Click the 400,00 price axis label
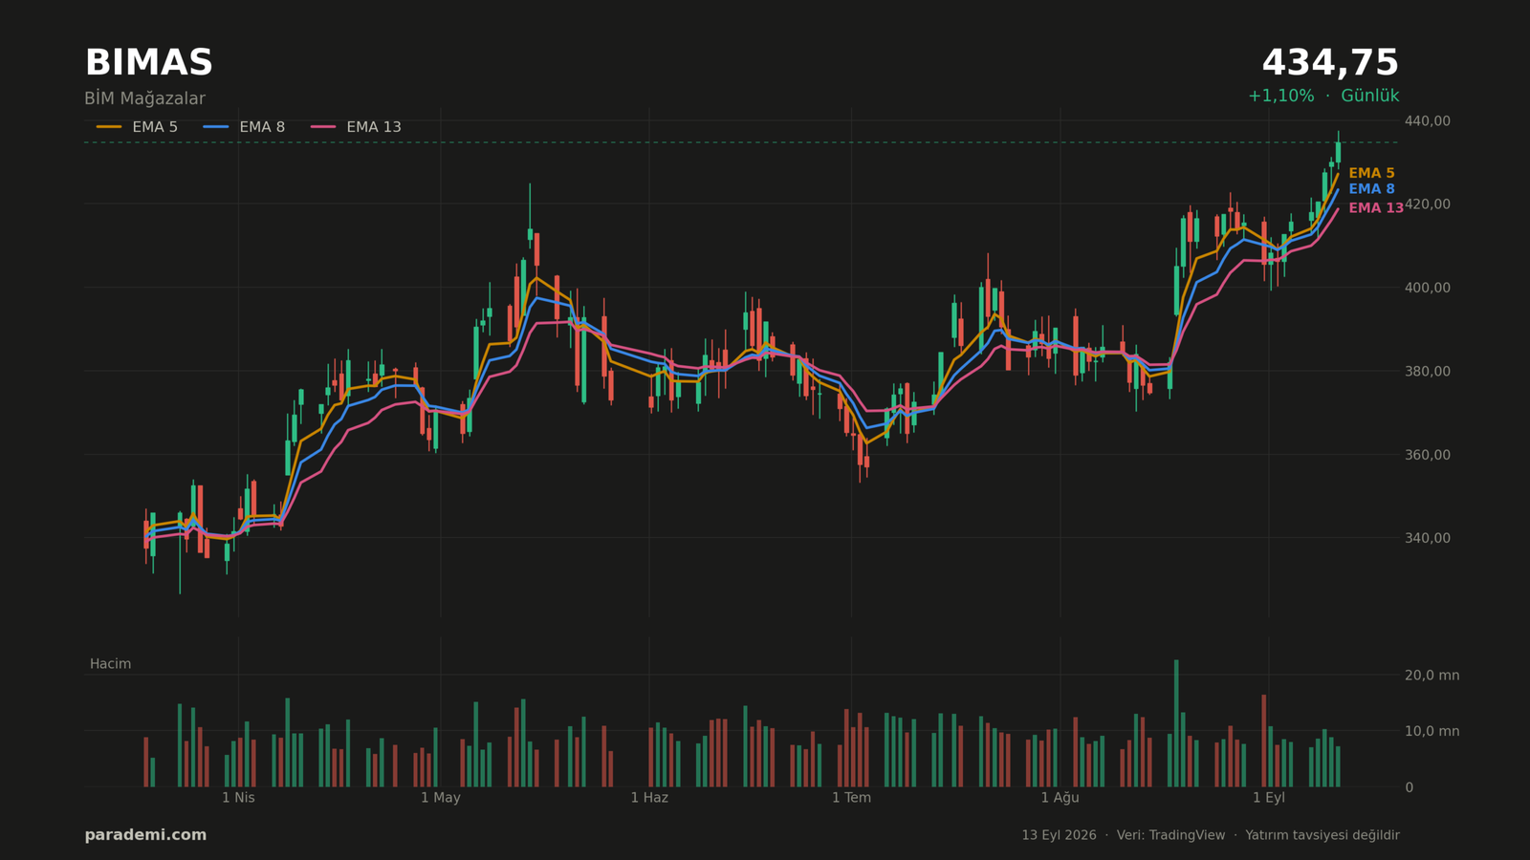The width and height of the screenshot is (1530, 860). (1427, 288)
